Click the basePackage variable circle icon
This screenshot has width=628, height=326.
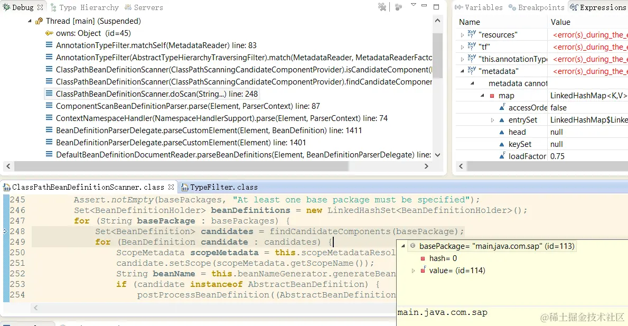pos(413,246)
